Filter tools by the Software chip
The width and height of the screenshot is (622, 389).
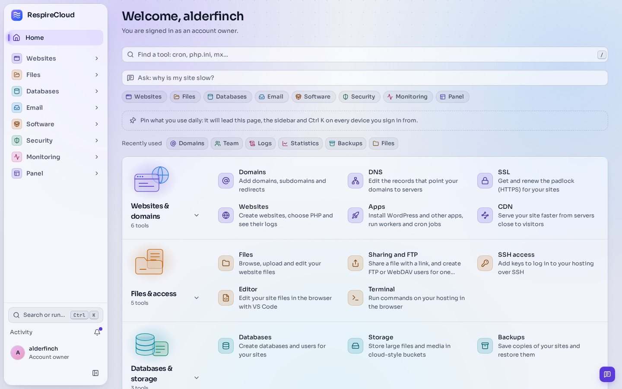coord(314,97)
